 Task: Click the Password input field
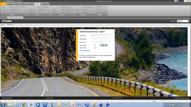click(x=101, y=42)
